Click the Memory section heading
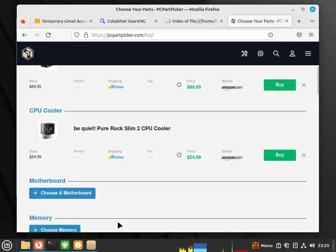Viewport: 336px width, 252px height. (41, 218)
